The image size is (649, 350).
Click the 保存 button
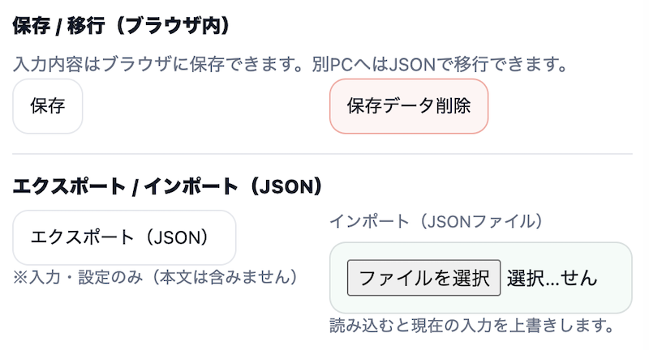click(47, 106)
